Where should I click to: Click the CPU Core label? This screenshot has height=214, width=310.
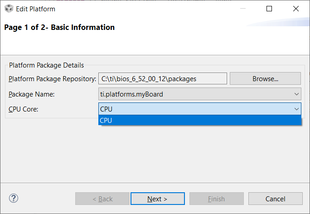click(24, 109)
